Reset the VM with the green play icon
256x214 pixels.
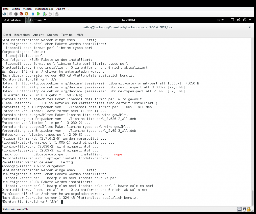point(38,14)
